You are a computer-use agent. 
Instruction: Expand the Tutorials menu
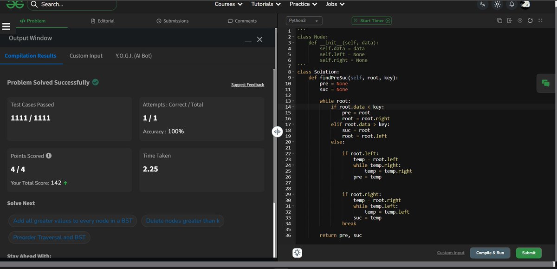pos(266,4)
